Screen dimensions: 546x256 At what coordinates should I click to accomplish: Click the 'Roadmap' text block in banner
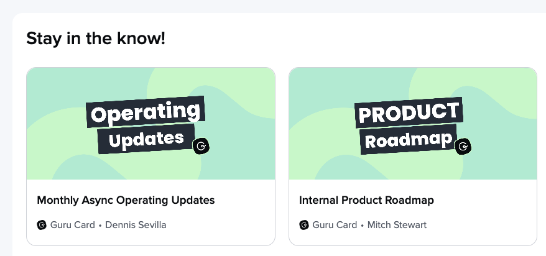click(x=409, y=139)
